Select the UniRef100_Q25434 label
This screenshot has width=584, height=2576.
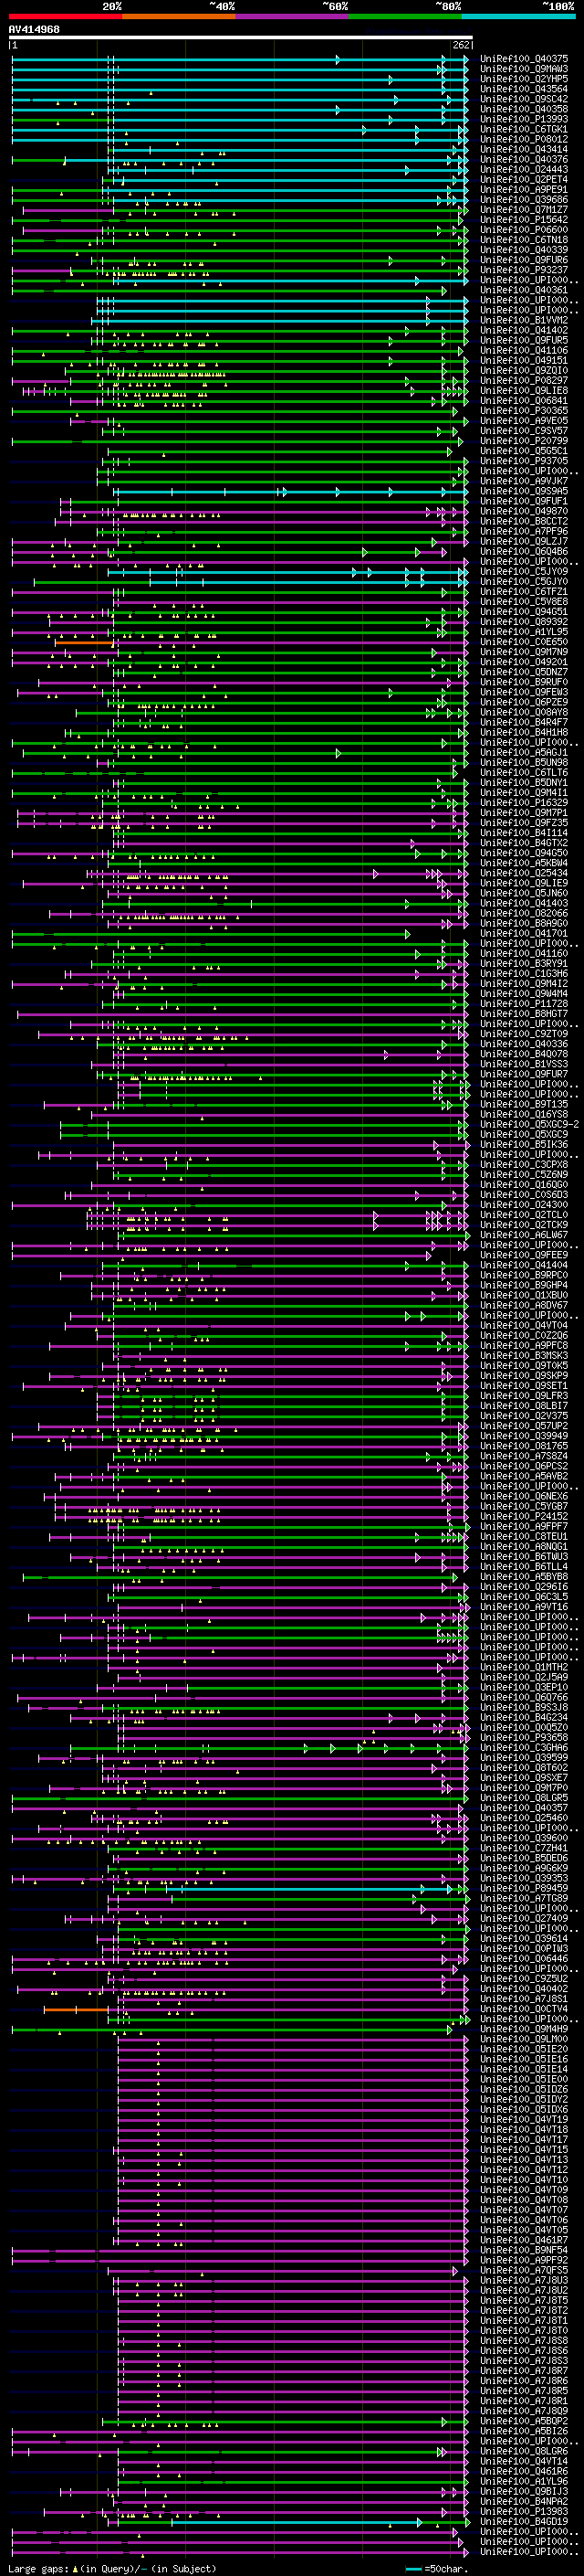[x=524, y=873]
